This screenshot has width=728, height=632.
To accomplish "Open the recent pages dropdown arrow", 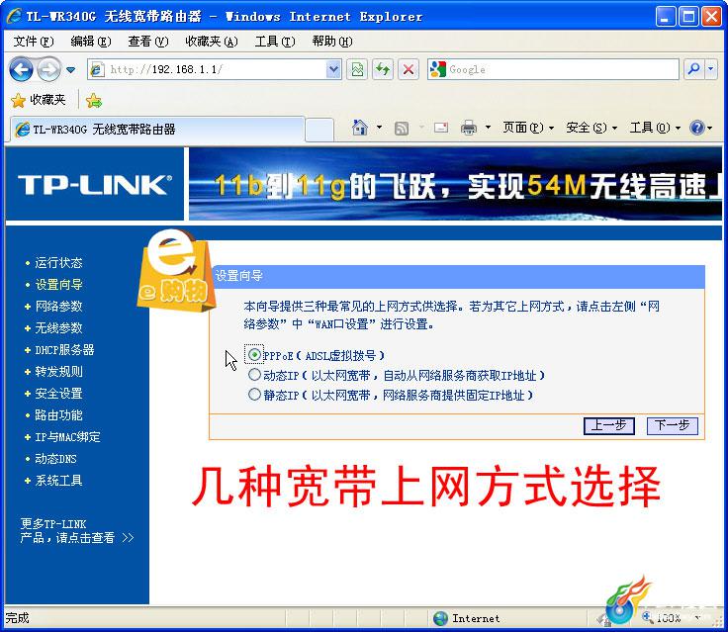I will pyautogui.click(x=70, y=70).
